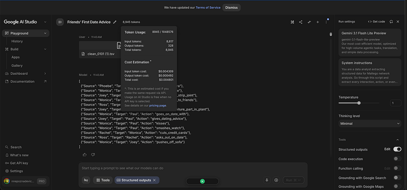Reset run settings to default

pyautogui.click(x=391, y=21)
